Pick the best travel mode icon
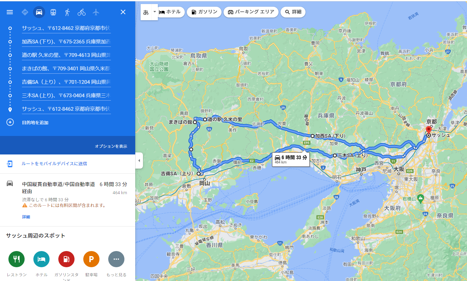This screenshot has width=467, height=281. click(x=25, y=12)
